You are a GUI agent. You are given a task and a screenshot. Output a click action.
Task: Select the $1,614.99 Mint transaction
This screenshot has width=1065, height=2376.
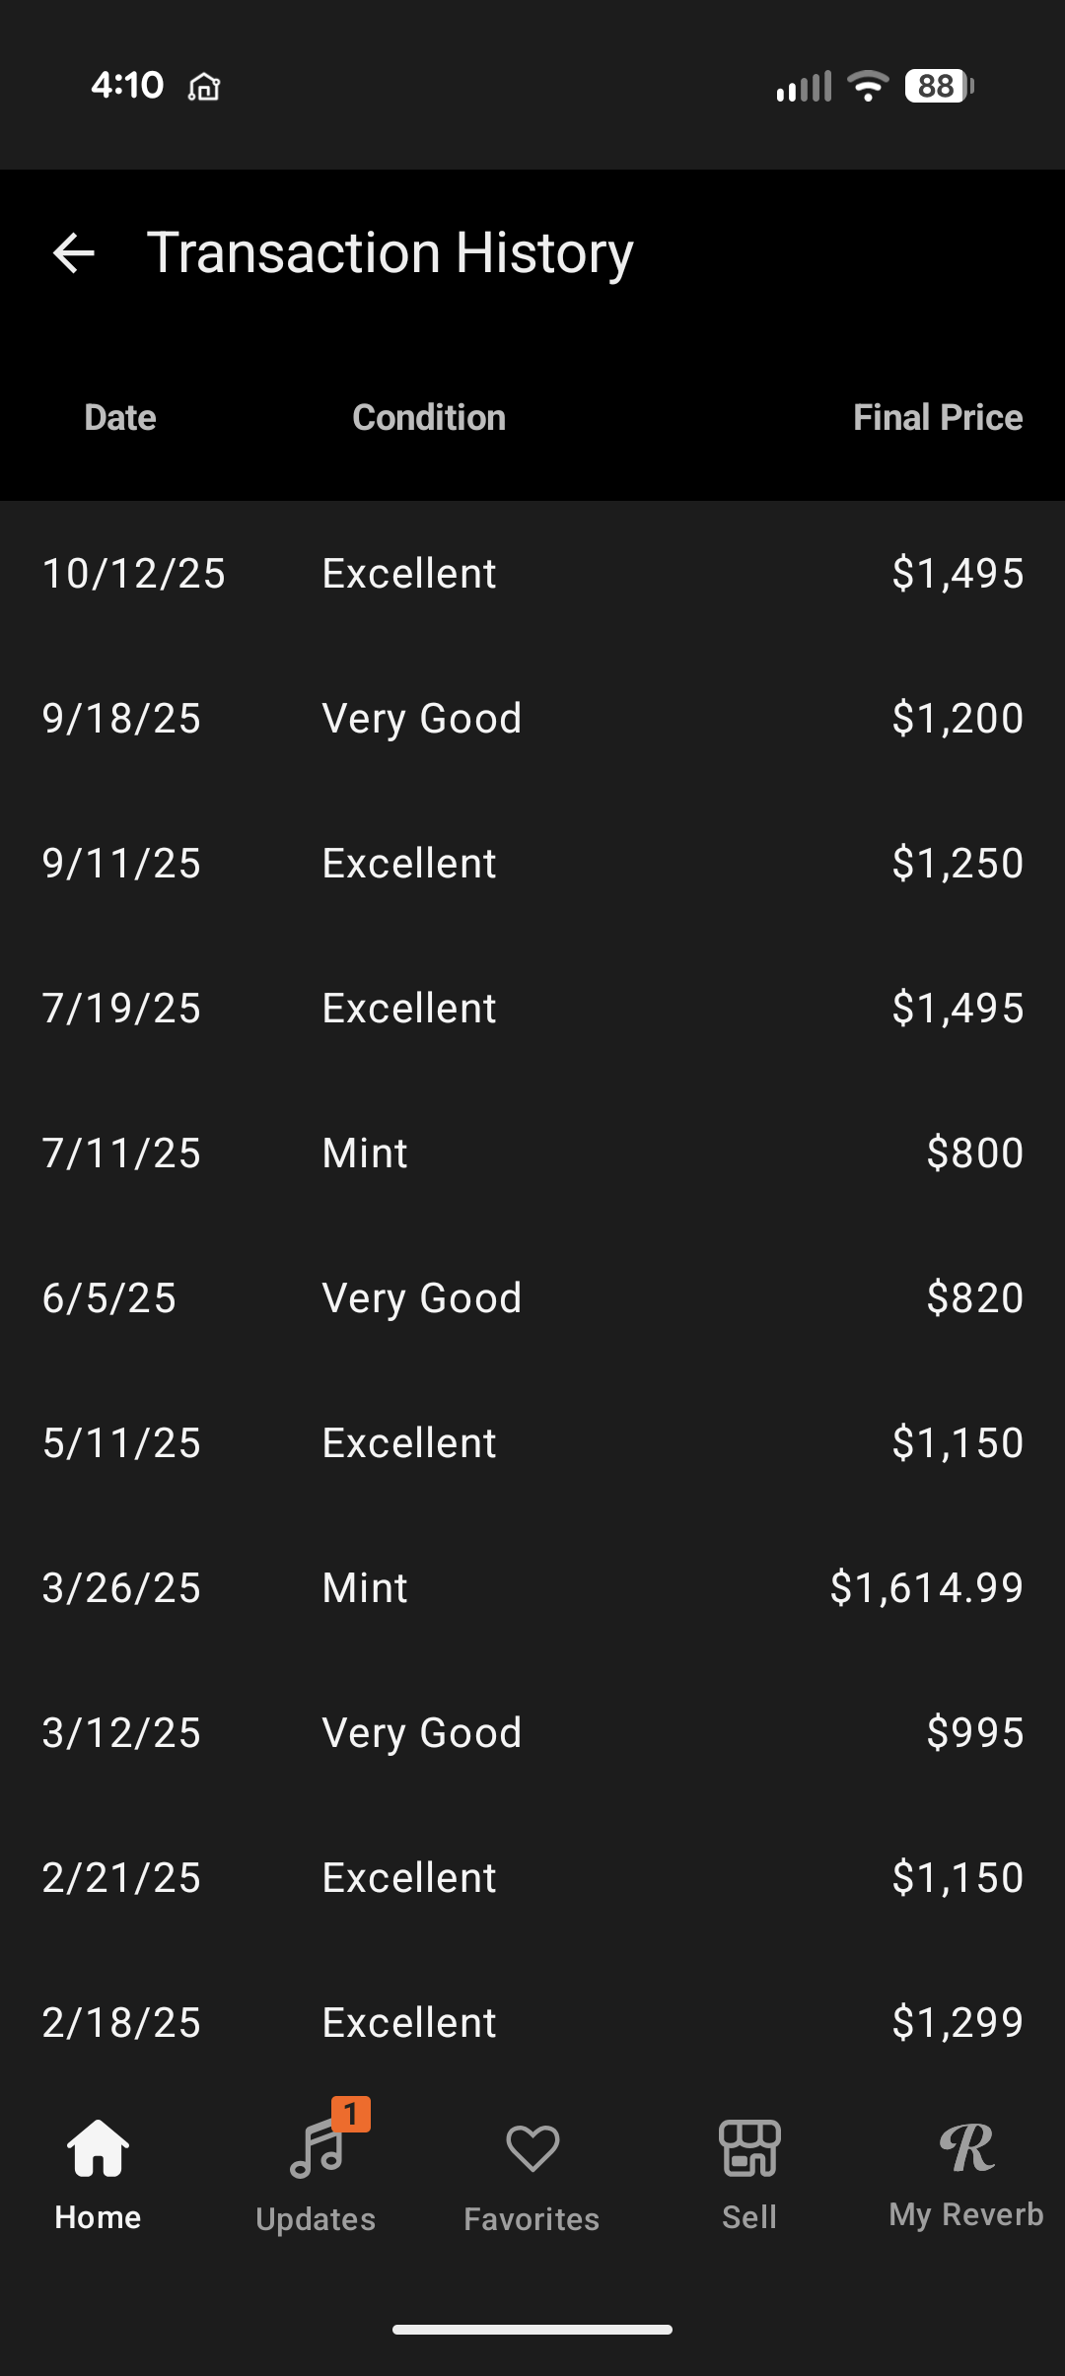(x=532, y=1588)
